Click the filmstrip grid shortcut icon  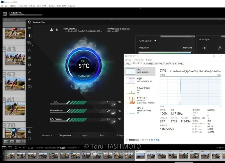pos(16,148)
